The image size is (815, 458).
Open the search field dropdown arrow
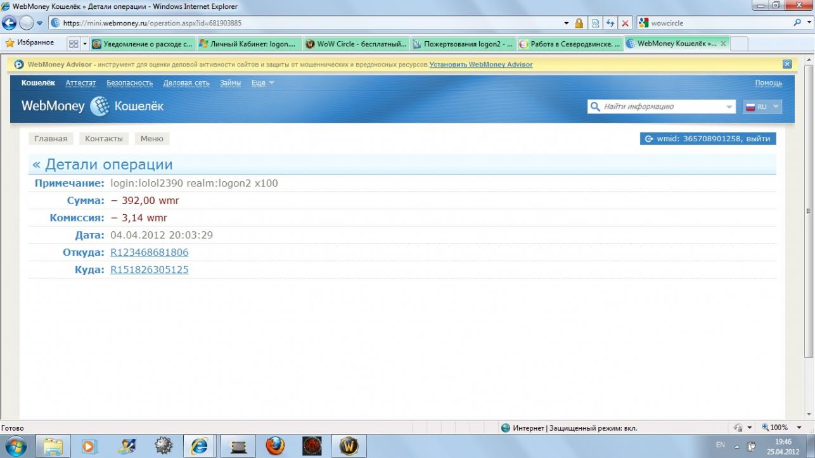pos(729,107)
